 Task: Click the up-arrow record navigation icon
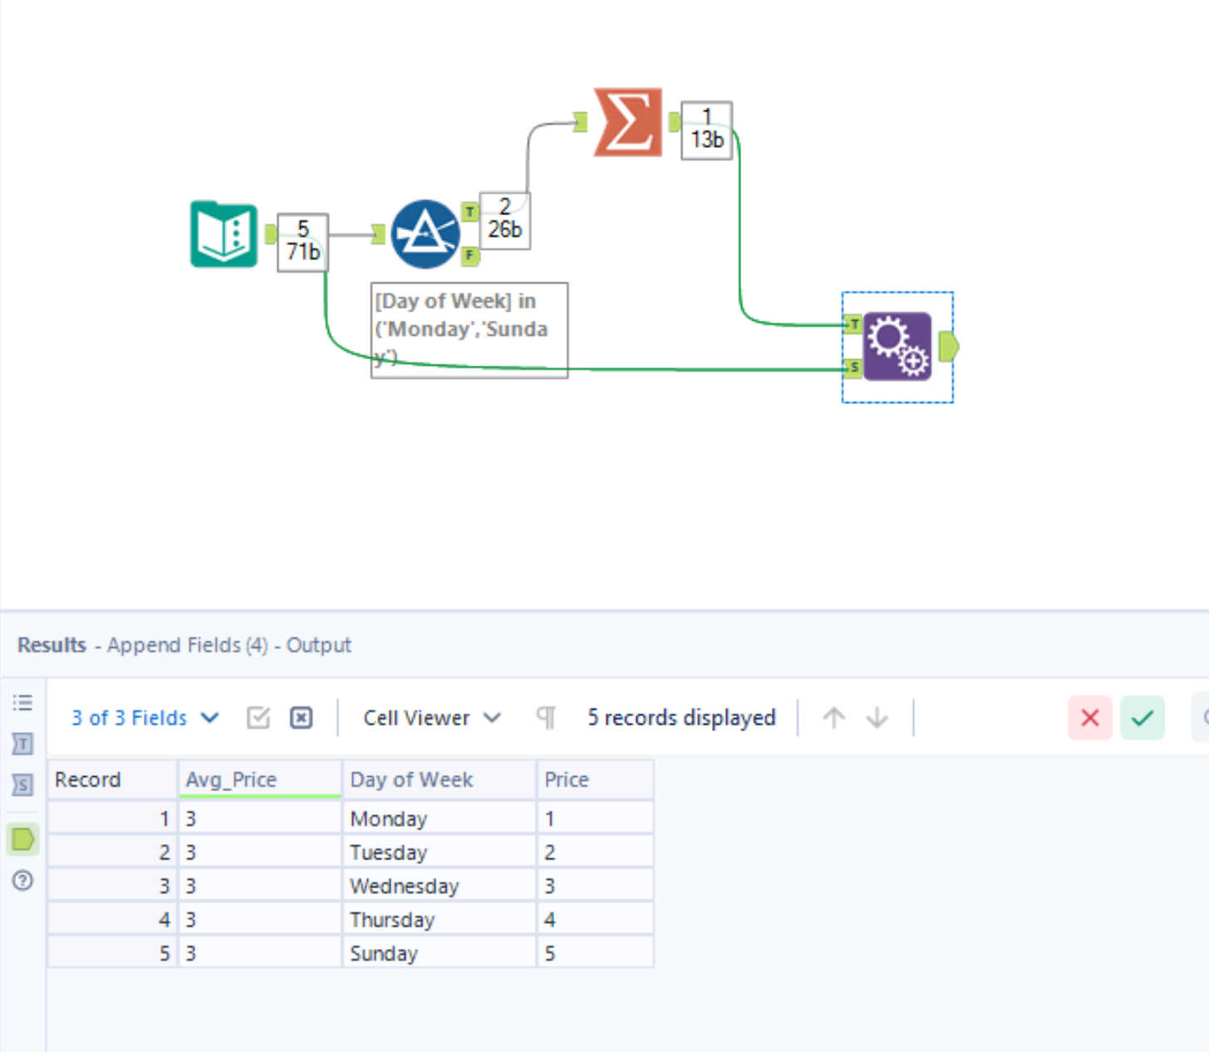click(x=833, y=717)
